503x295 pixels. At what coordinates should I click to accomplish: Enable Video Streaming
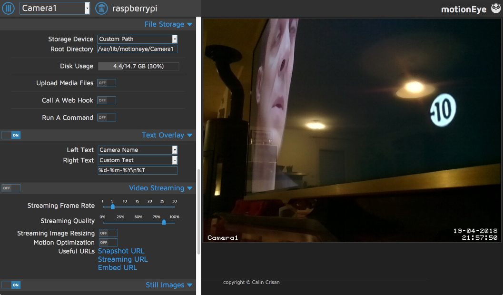click(x=10, y=188)
